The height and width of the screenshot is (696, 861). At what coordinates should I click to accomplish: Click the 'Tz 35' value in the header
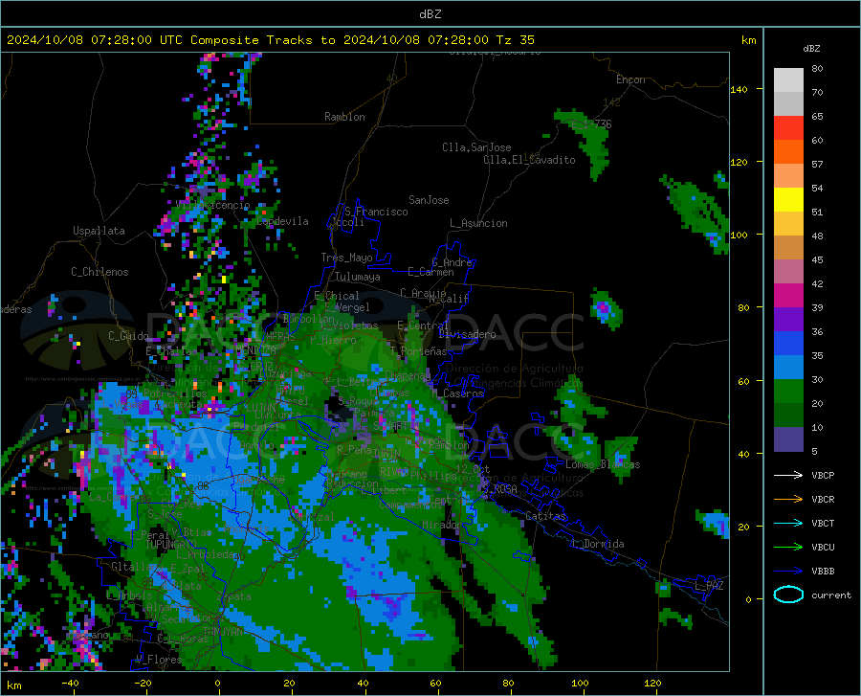pos(516,40)
